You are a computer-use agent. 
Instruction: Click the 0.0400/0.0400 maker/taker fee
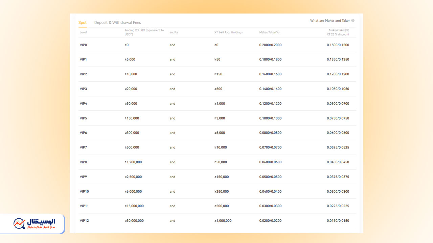[x=270, y=191]
